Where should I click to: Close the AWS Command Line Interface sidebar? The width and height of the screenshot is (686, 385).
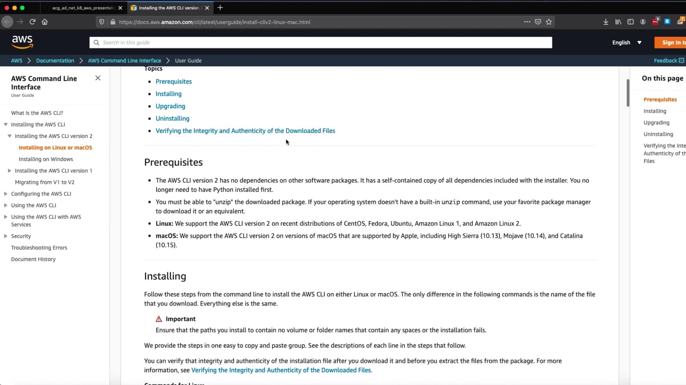(98, 78)
